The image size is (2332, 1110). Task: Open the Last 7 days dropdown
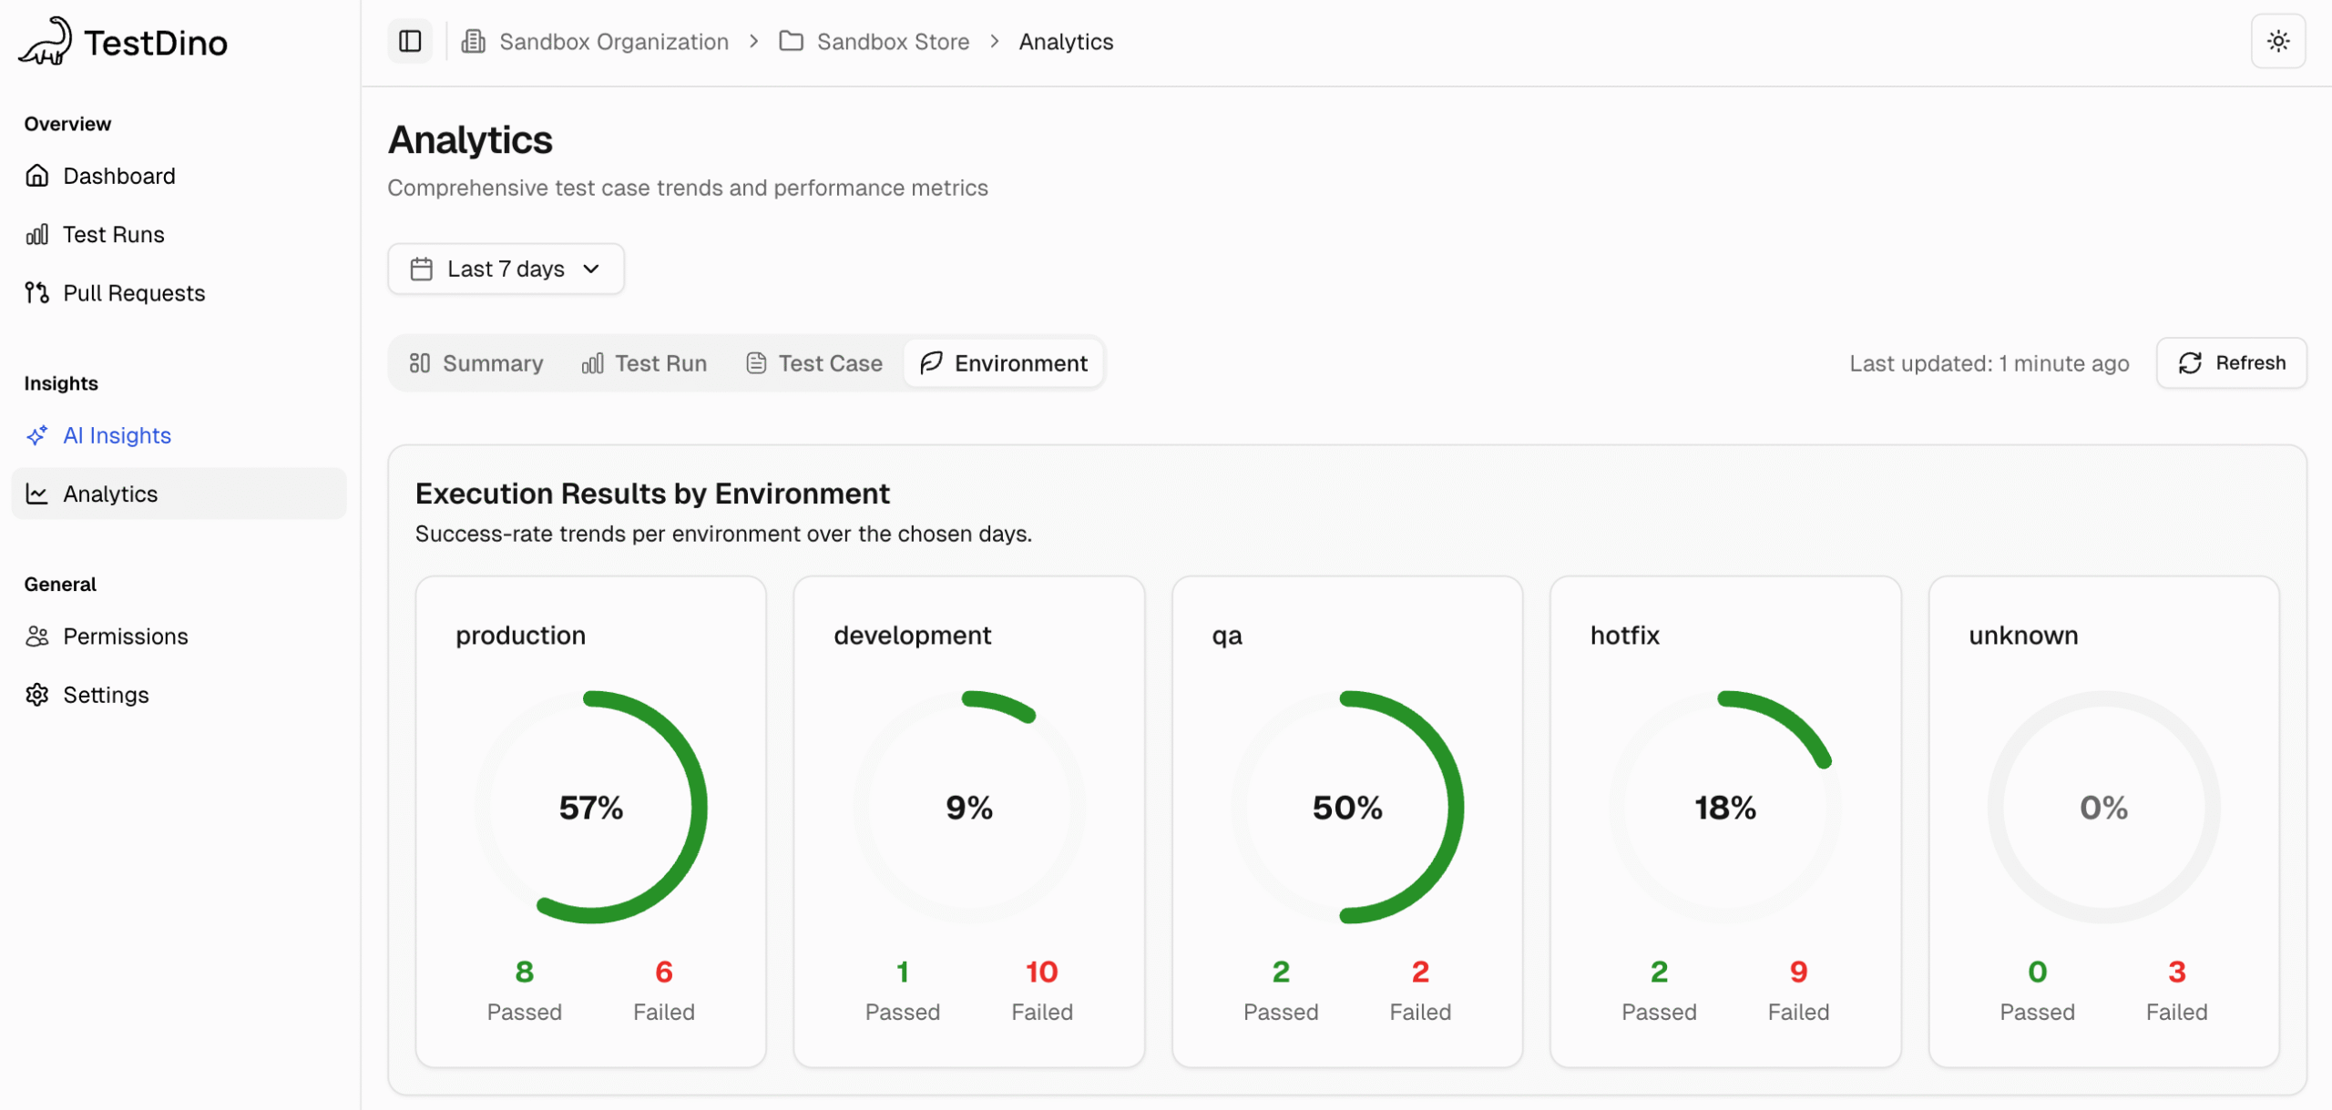506,268
